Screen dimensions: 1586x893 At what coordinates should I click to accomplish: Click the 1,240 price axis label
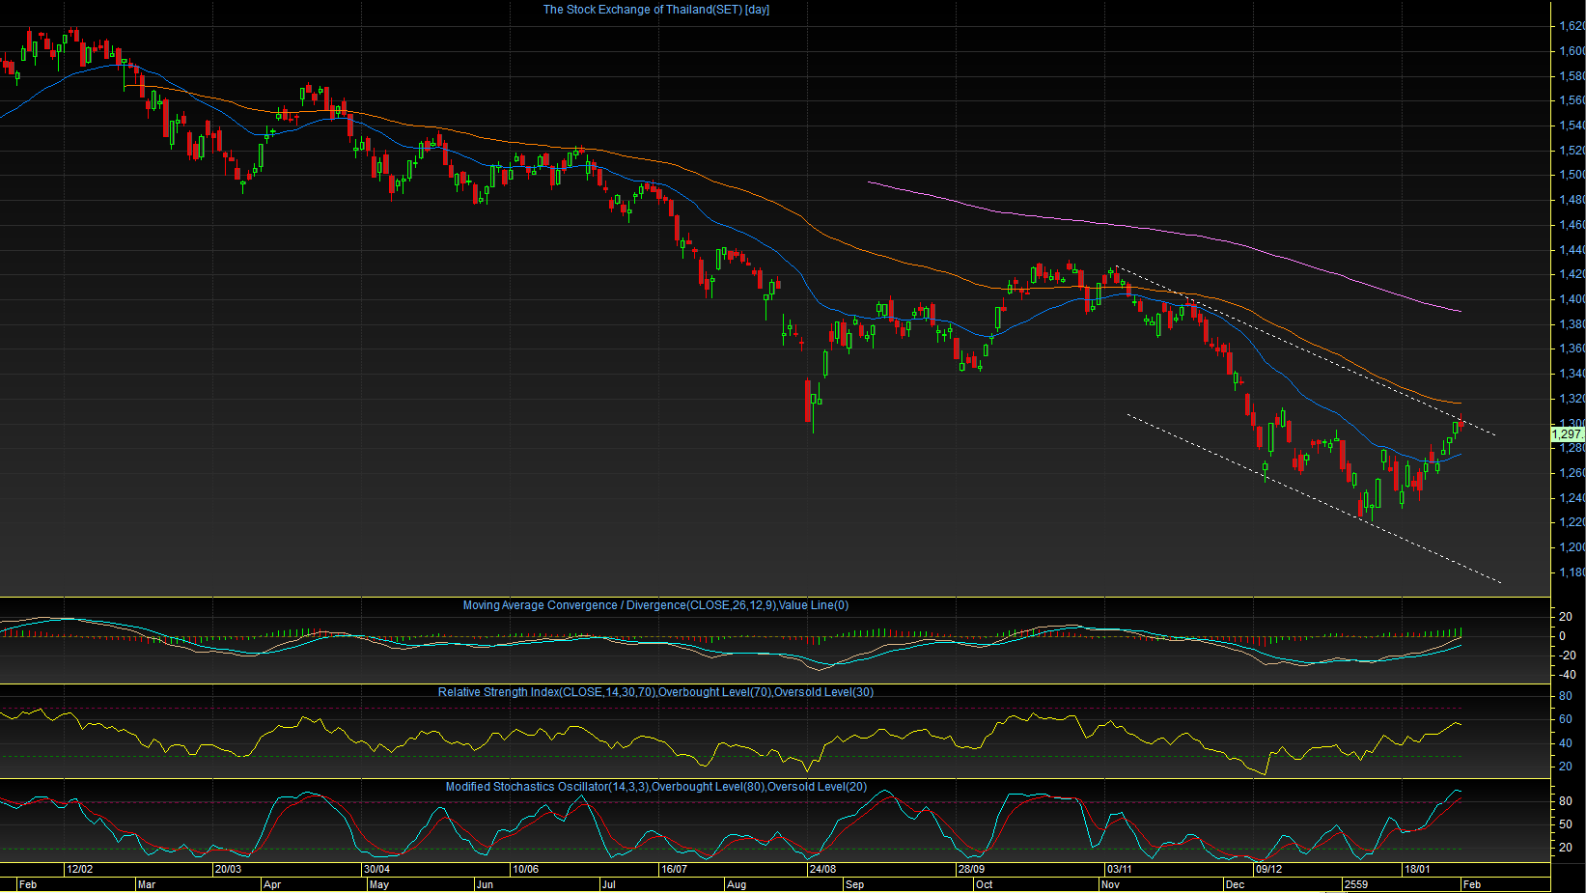(1572, 498)
